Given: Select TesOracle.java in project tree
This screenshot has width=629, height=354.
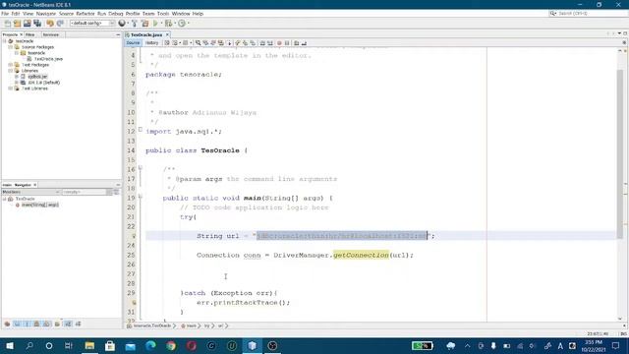Looking at the screenshot, I should click(x=48, y=59).
